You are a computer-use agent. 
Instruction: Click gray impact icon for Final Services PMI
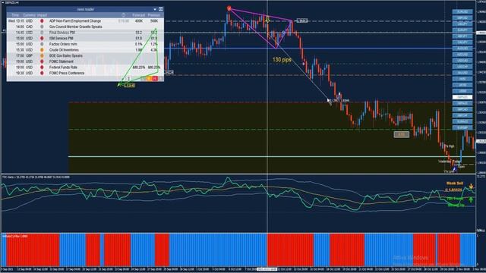tap(42, 32)
